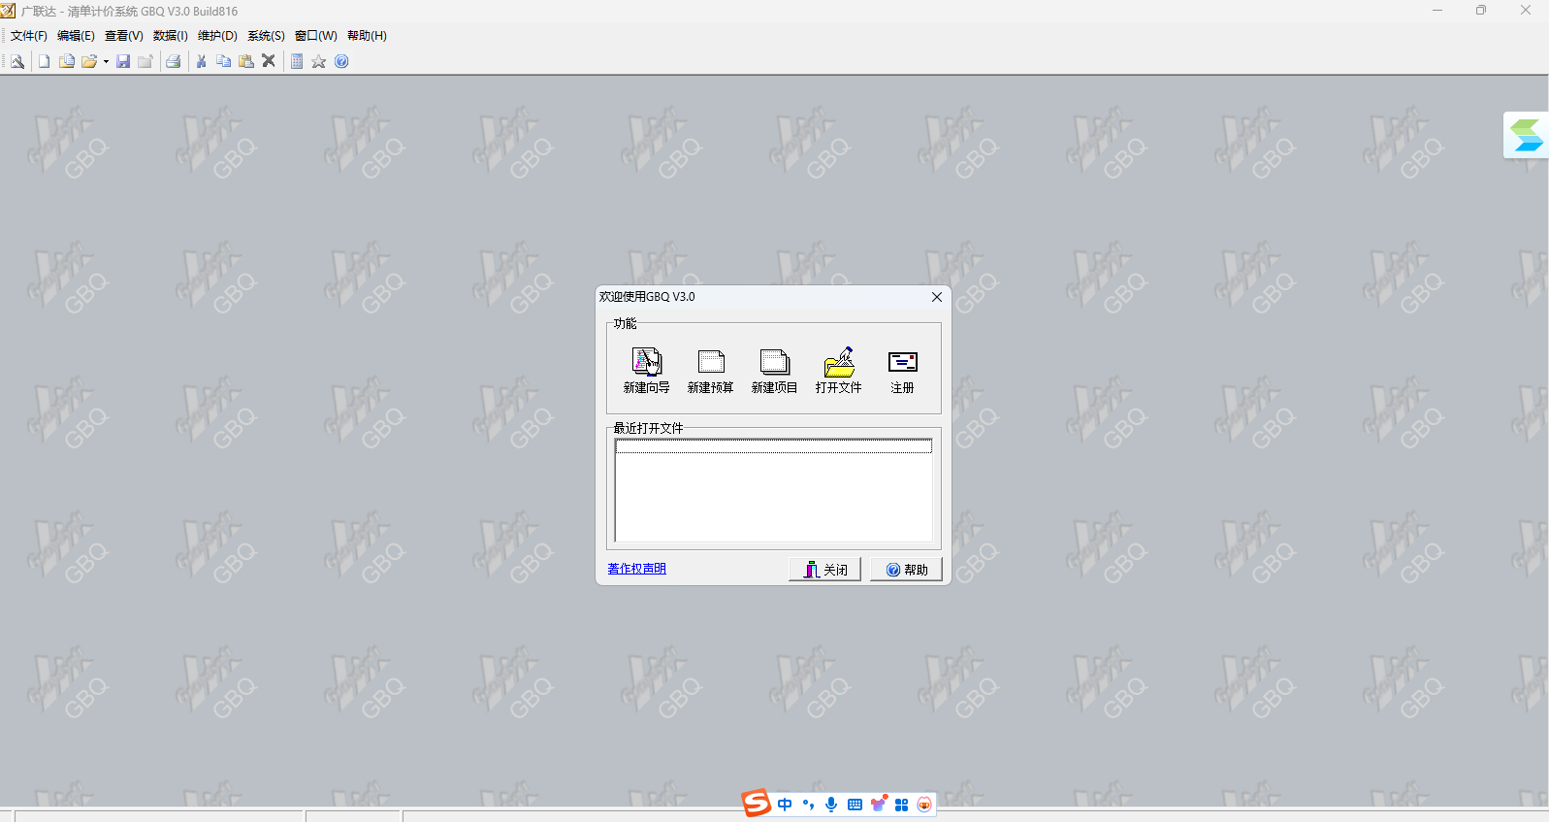Click the IME avatar assistant icon

[x=924, y=805]
